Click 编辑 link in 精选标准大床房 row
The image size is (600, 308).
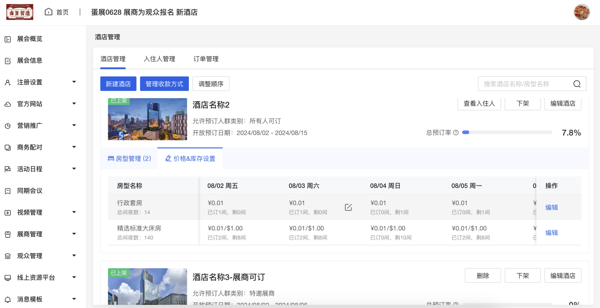pyautogui.click(x=552, y=233)
